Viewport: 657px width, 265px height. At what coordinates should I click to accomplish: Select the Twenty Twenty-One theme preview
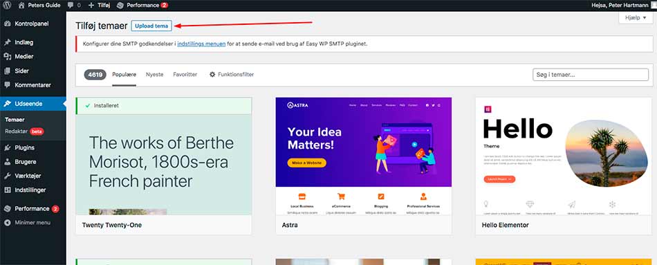(x=163, y=156)
